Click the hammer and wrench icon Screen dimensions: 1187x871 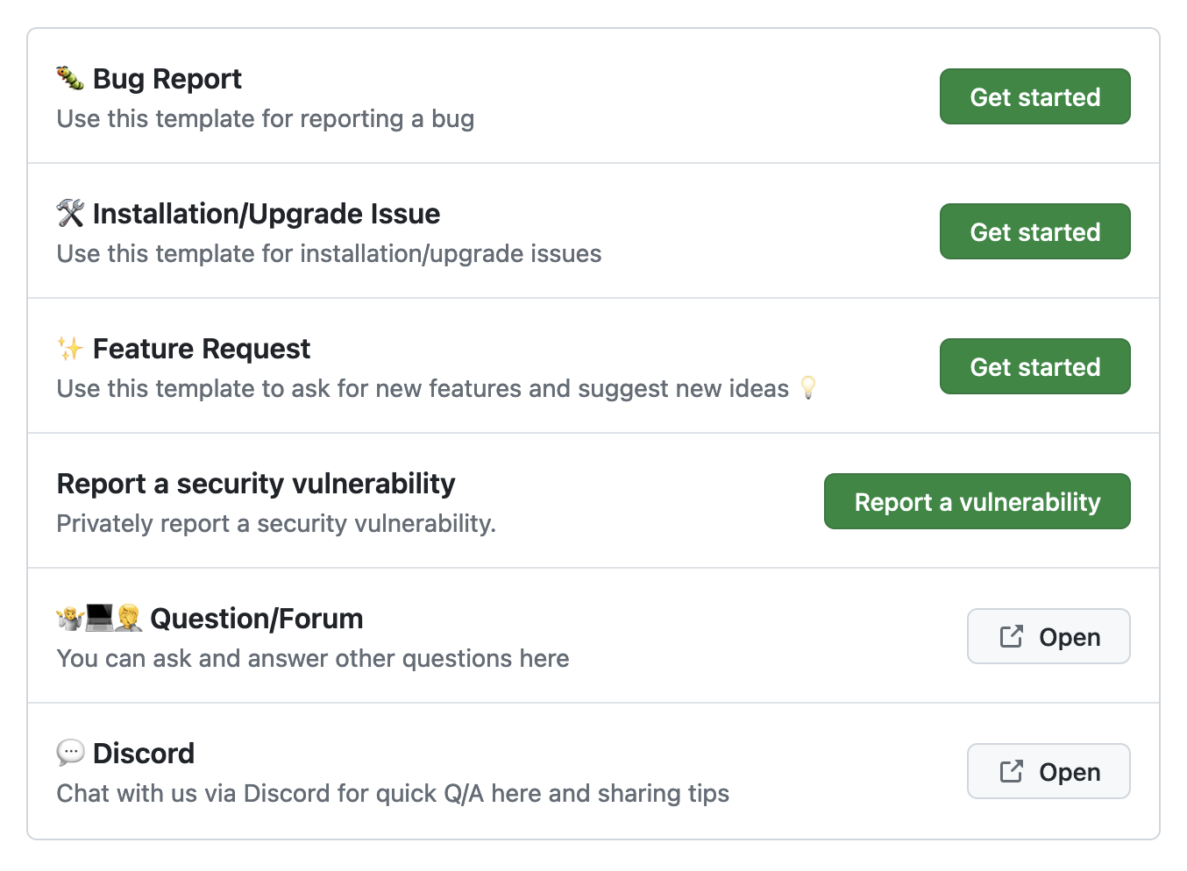coord(70,213)
